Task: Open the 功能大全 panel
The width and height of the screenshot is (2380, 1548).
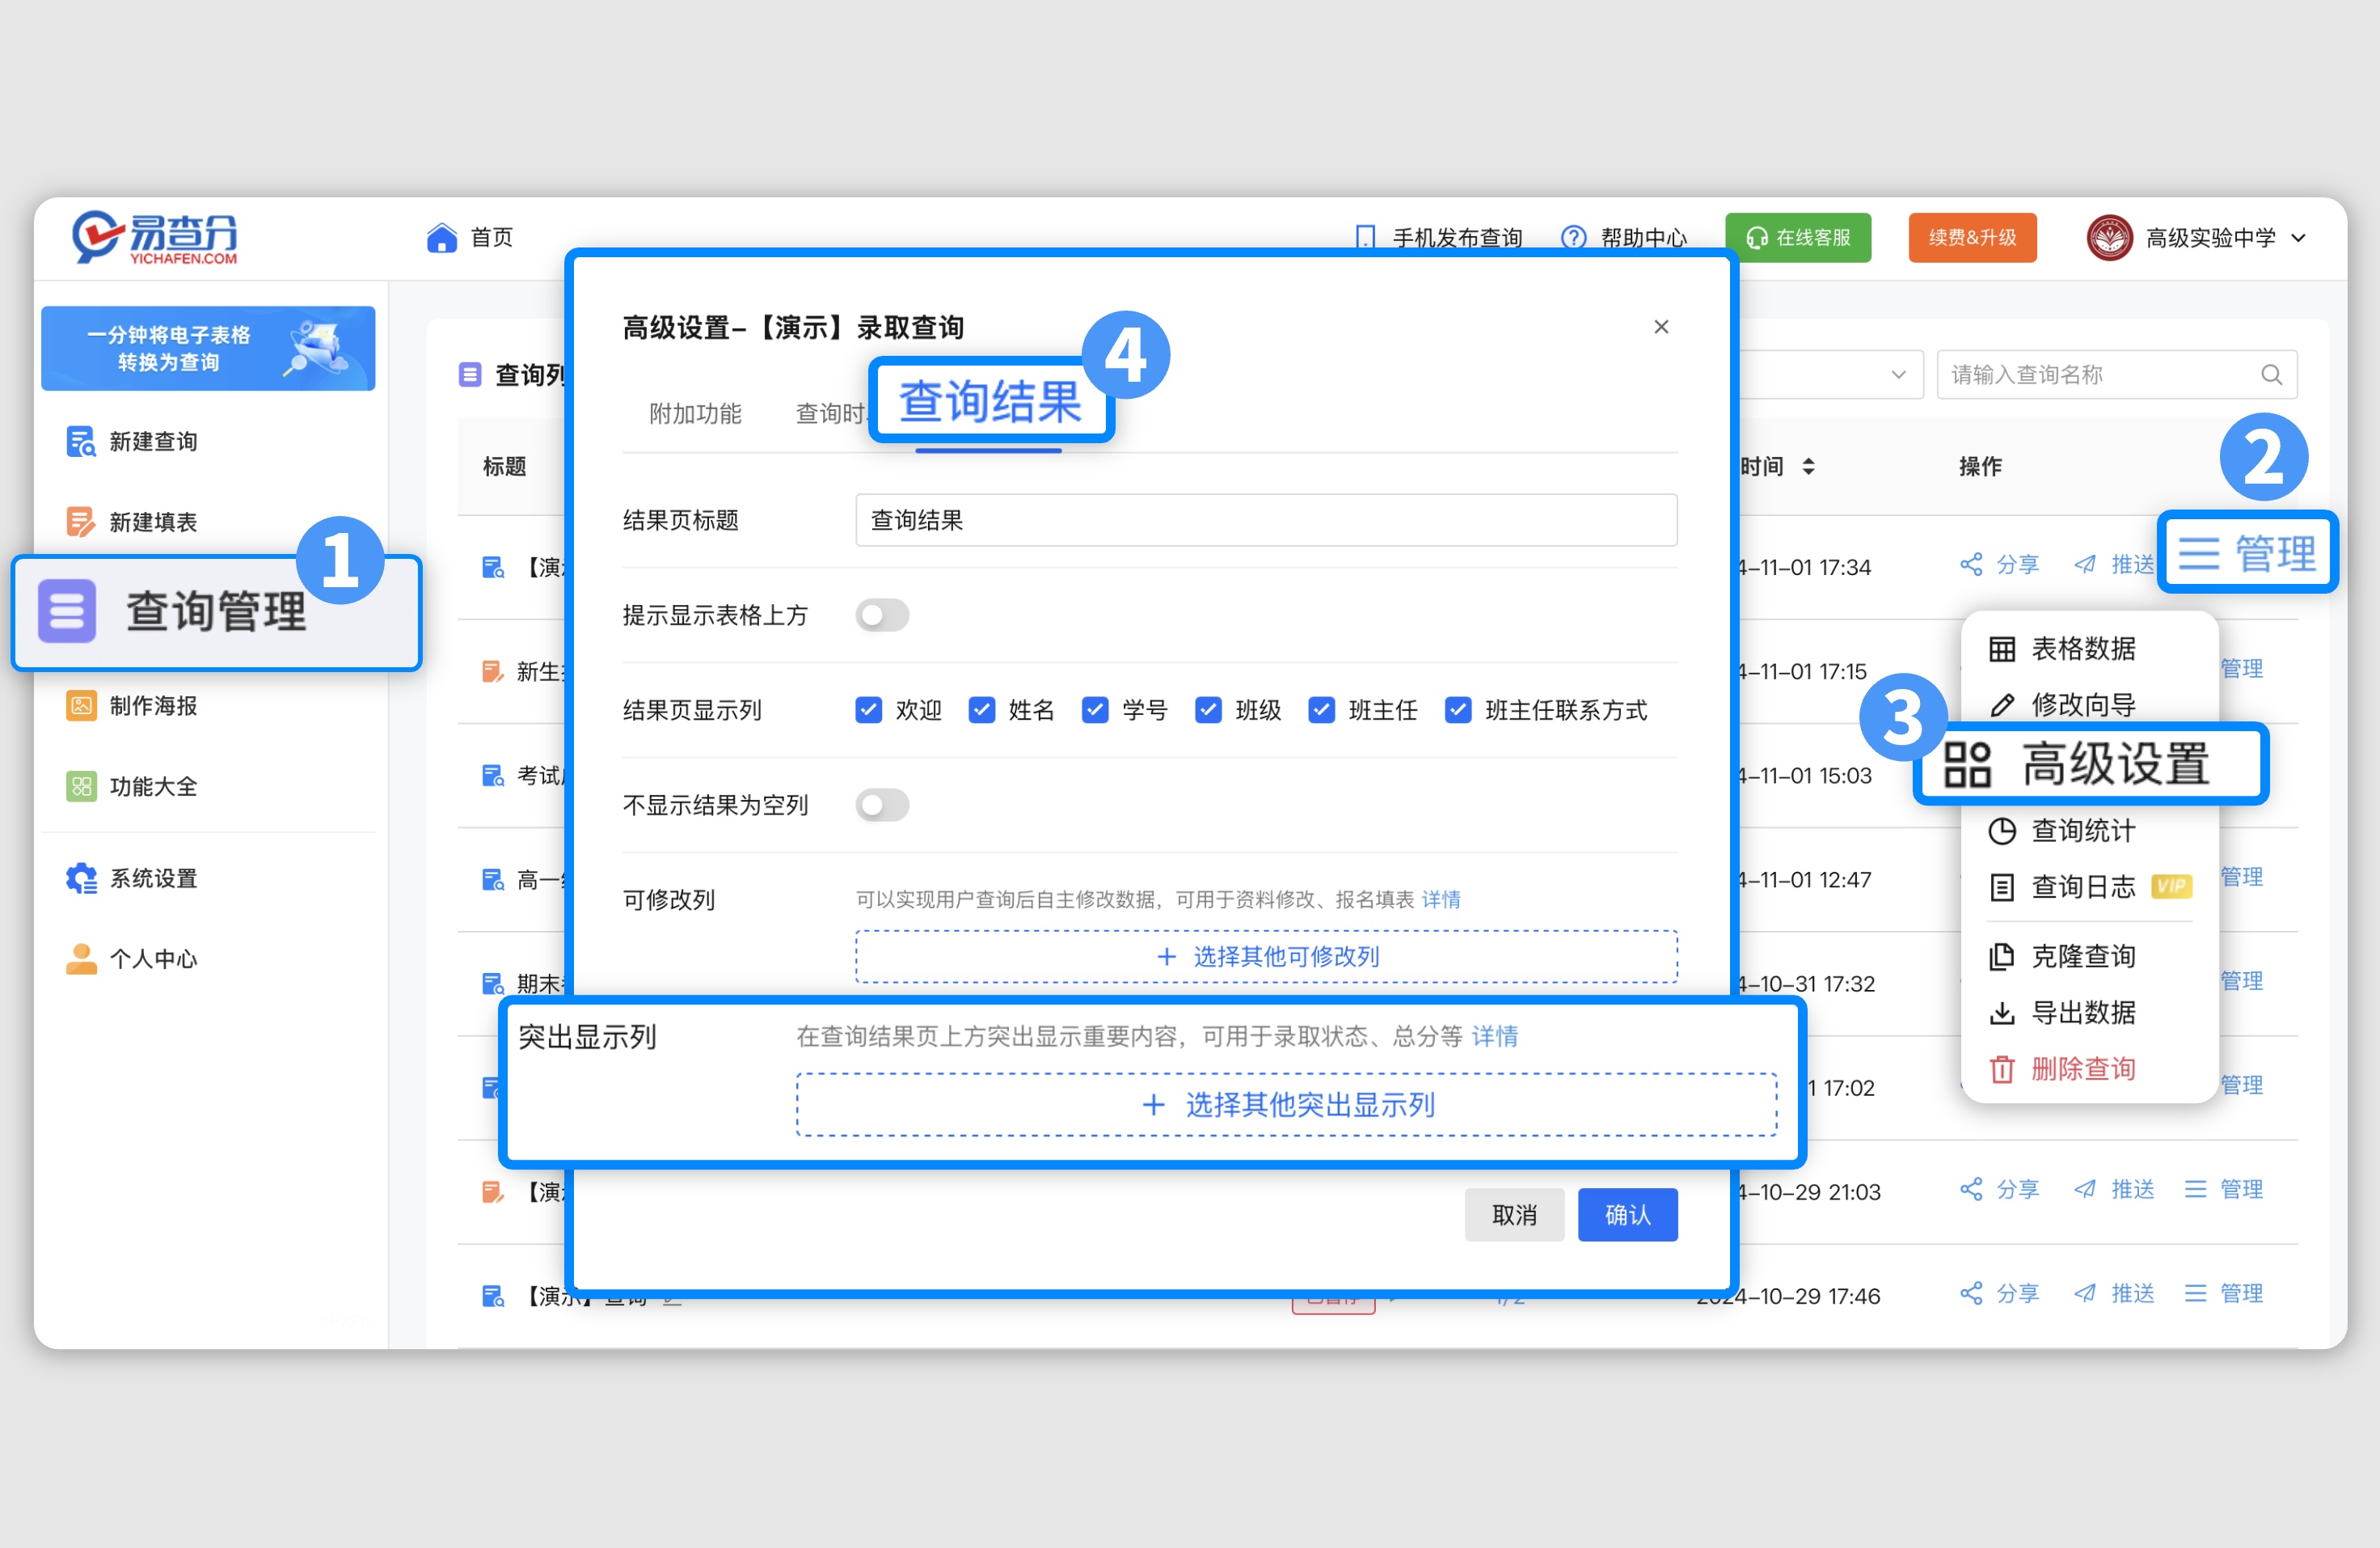Action: (x=151, y=786)
